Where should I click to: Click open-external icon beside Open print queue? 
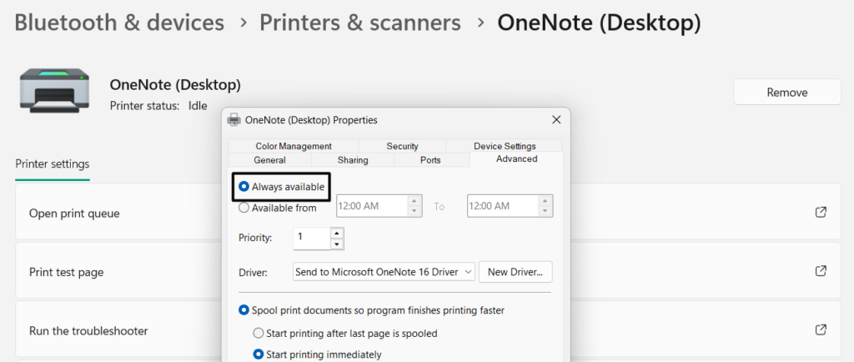[821, 213]
